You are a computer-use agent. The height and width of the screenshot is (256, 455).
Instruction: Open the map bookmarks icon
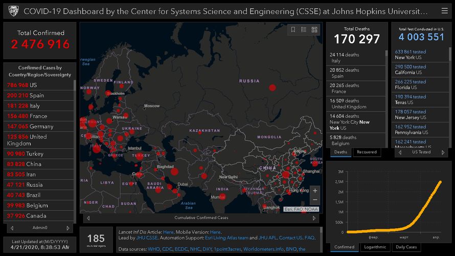pos(293,30)
